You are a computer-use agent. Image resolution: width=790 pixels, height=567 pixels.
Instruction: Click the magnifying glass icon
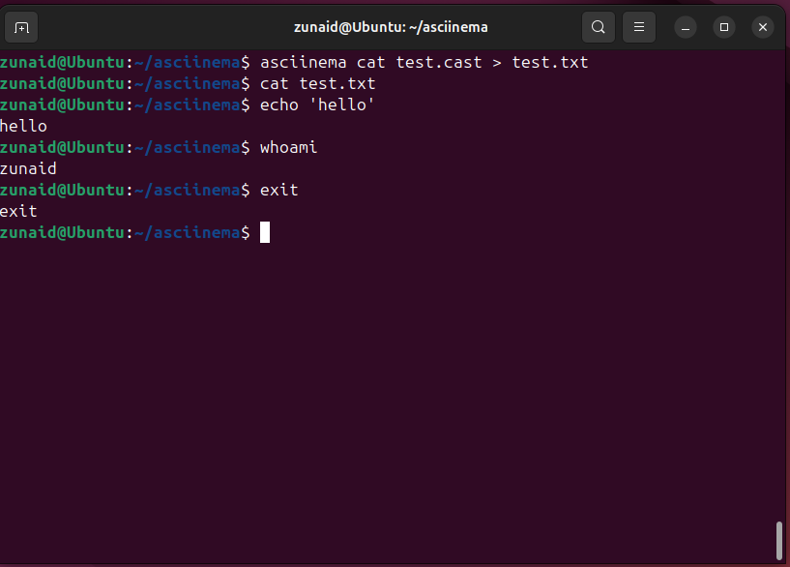(x=598, y=27)
